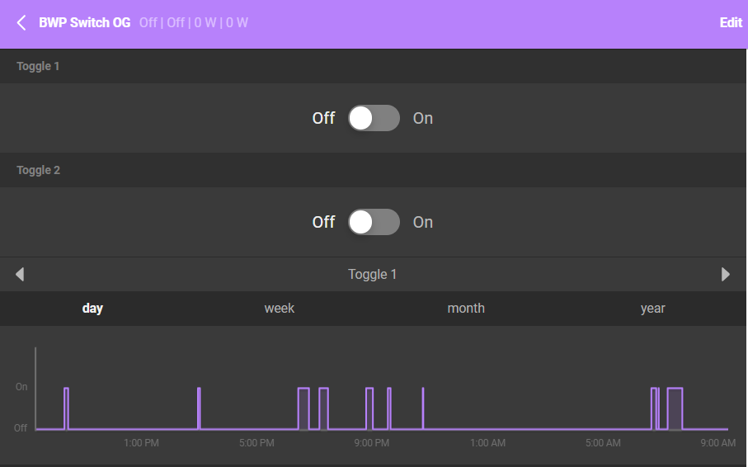Switch chart to month view

pyautogui.click(x=466, y=308)
